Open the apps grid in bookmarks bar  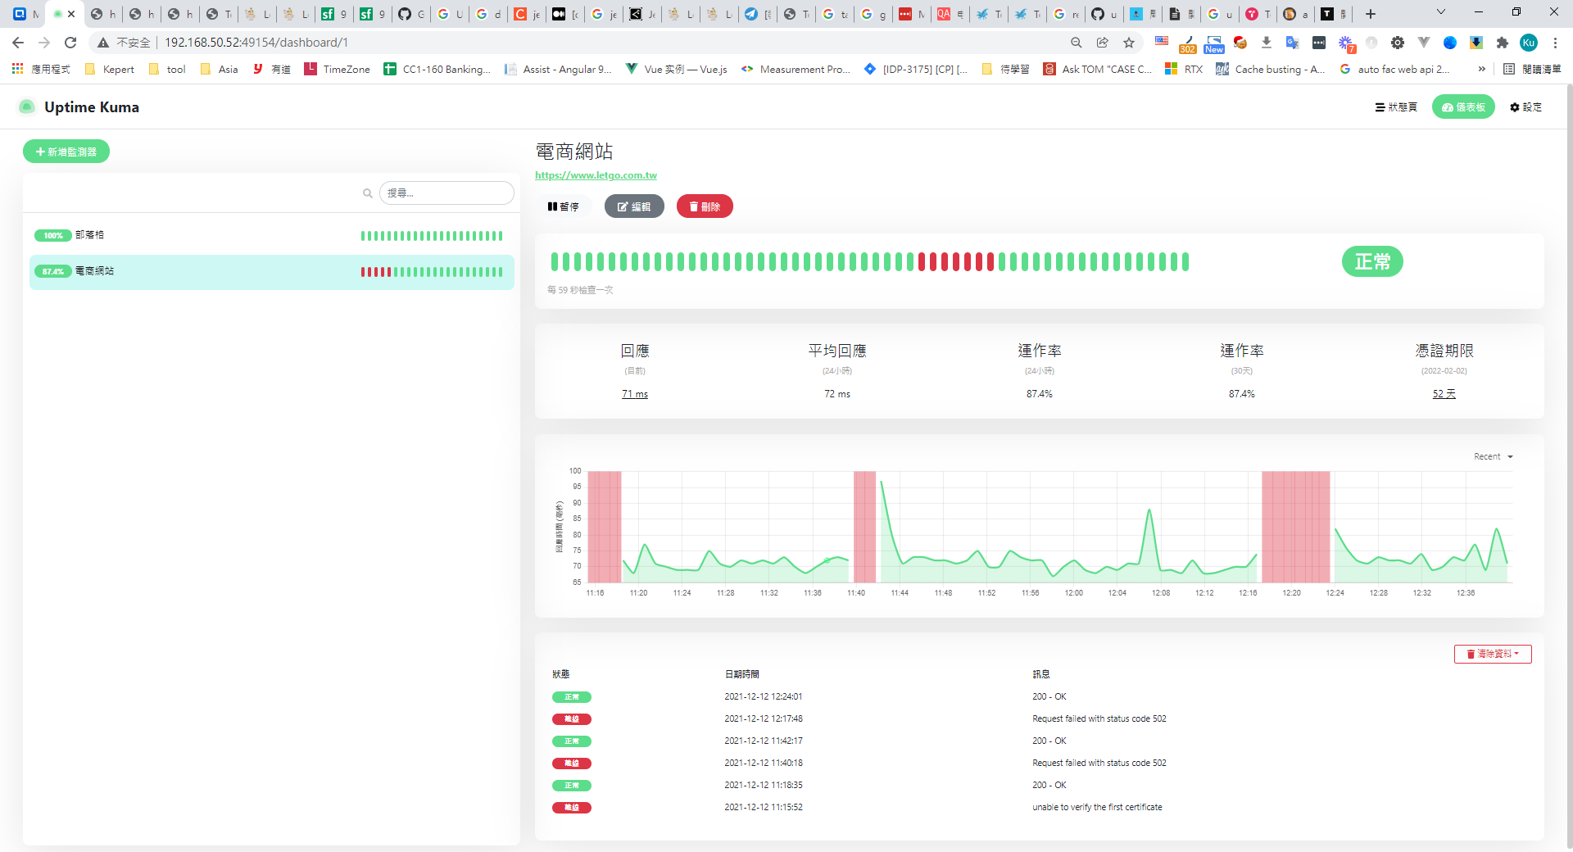pos(17,70)
